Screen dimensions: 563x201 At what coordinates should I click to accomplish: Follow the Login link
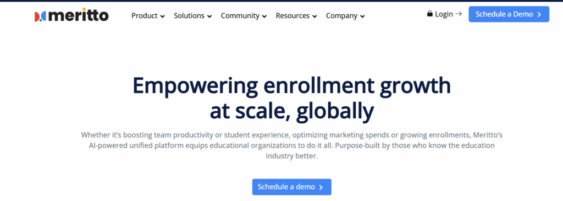pos(444,14)
